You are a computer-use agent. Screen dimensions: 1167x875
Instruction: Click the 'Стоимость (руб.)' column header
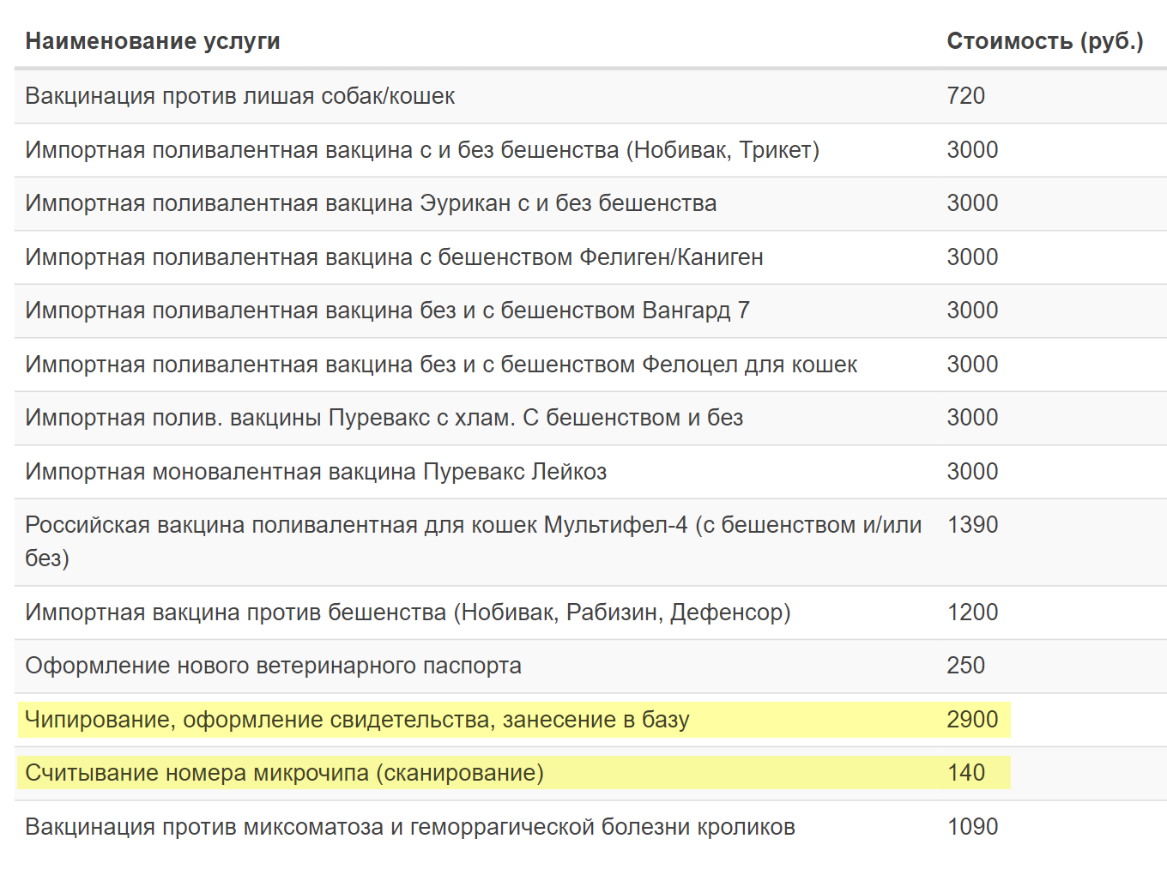[1045, 41]
